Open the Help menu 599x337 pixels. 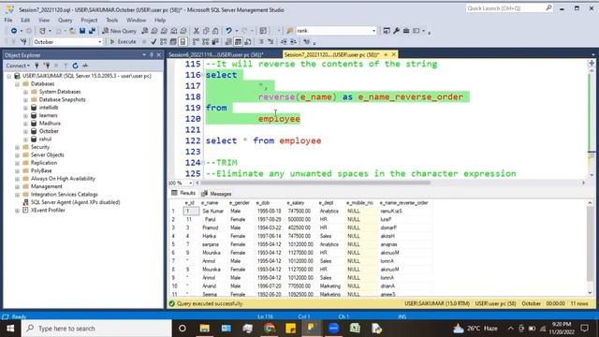160,20
